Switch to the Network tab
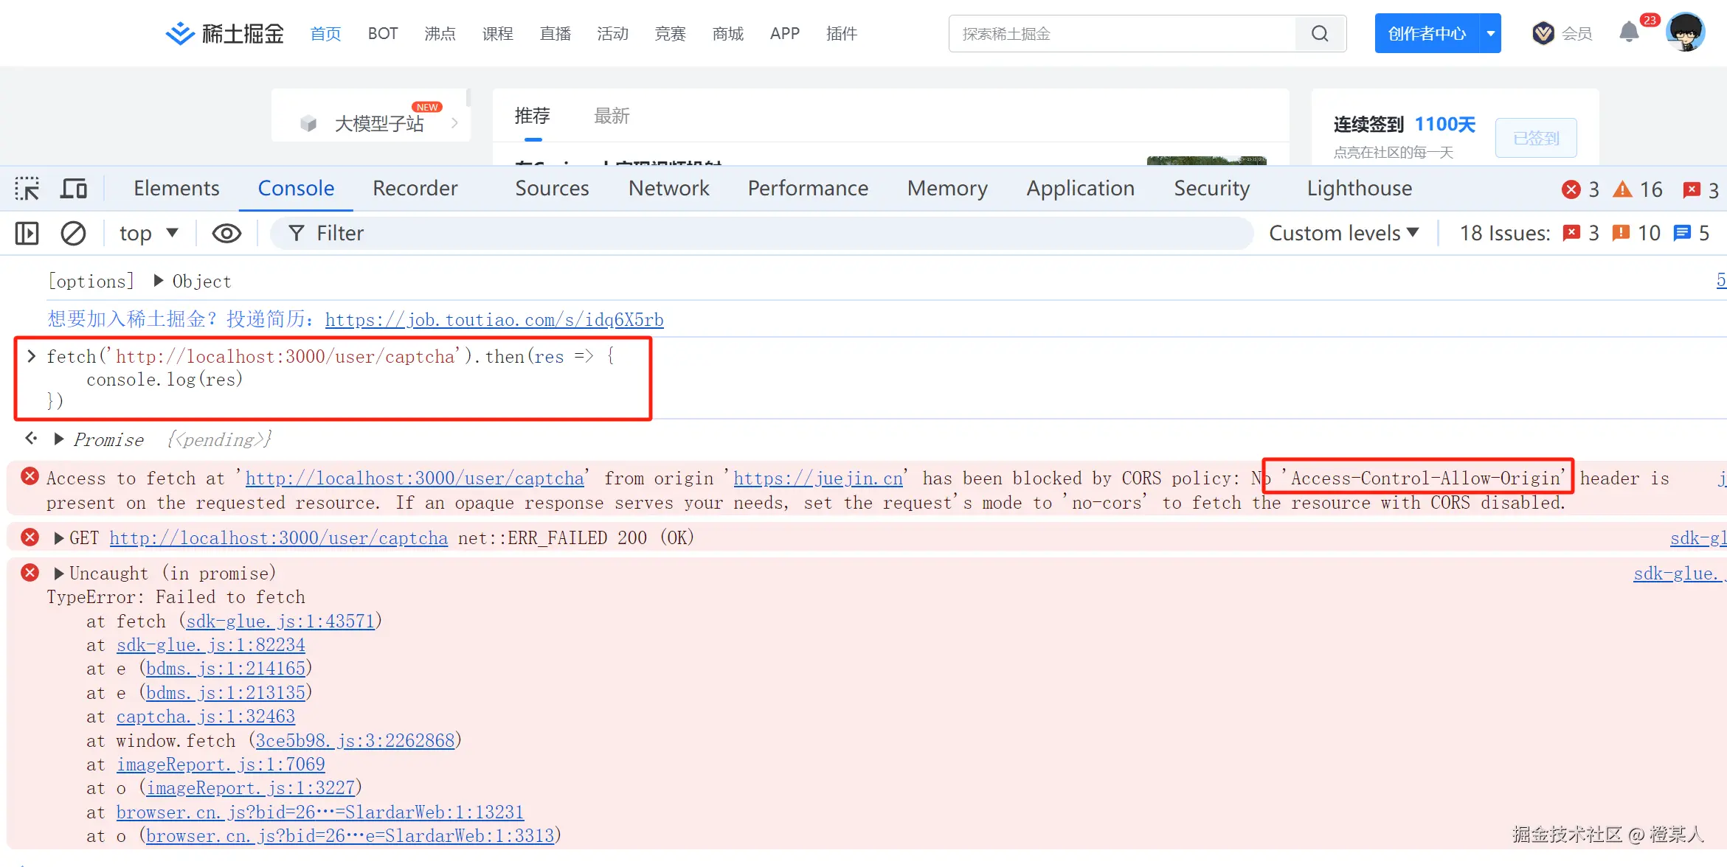The height and width of the screenshot is (867, 1727). pos(668,189)
